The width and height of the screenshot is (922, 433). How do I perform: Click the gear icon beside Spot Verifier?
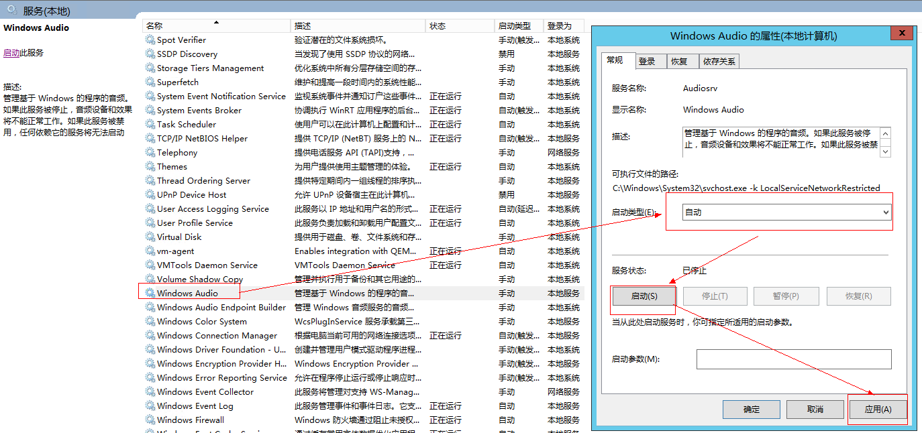click(x=150, y=40)
